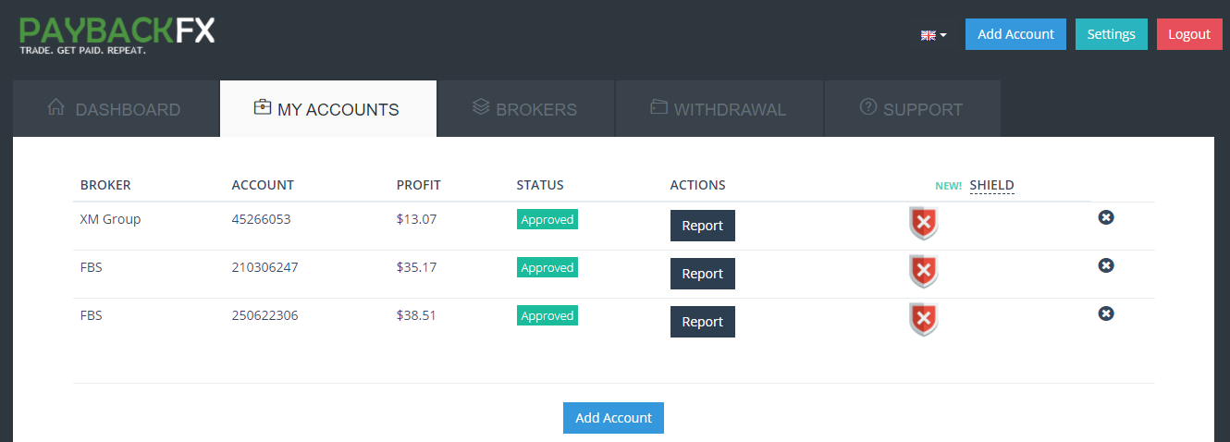Image resolution: width=1230 pixels, height=442 pixels.
Task: Click the wallet icon on Withdrawal tab
Action: 658,107
